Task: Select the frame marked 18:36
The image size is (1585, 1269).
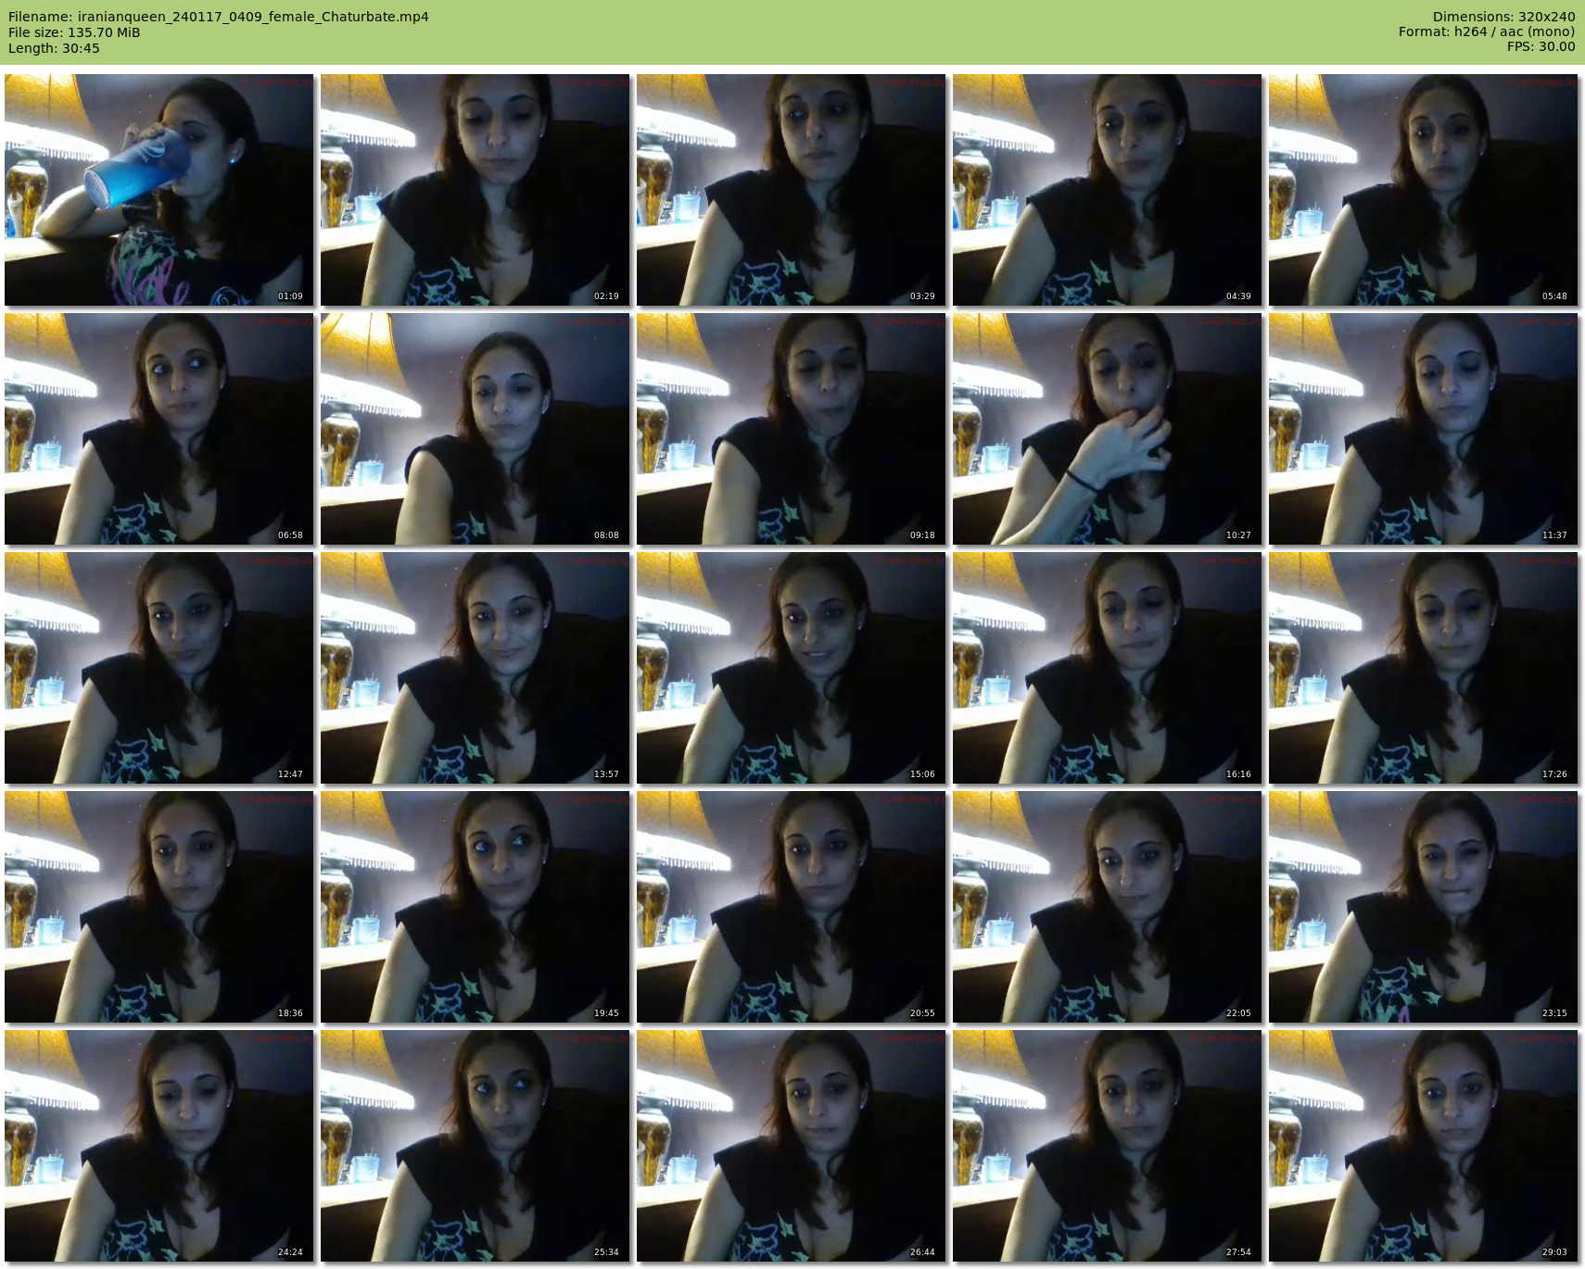Action: click(159, 907)
